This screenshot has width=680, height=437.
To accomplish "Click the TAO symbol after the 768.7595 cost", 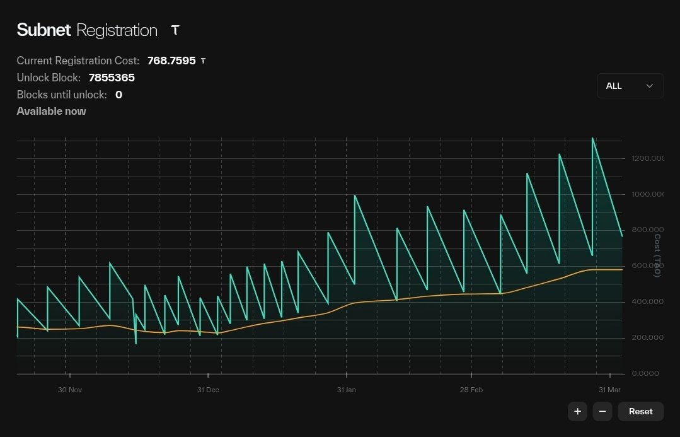I will coord(203,61).
